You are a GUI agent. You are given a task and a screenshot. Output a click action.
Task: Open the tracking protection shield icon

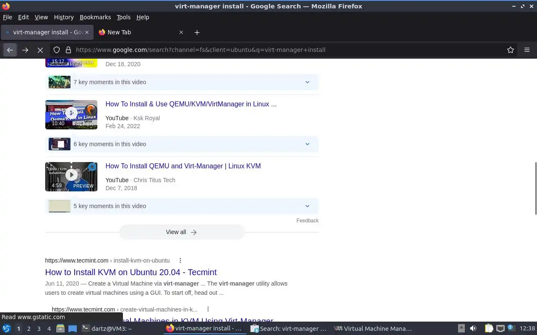pyautogui.click(x=57, y=50)
